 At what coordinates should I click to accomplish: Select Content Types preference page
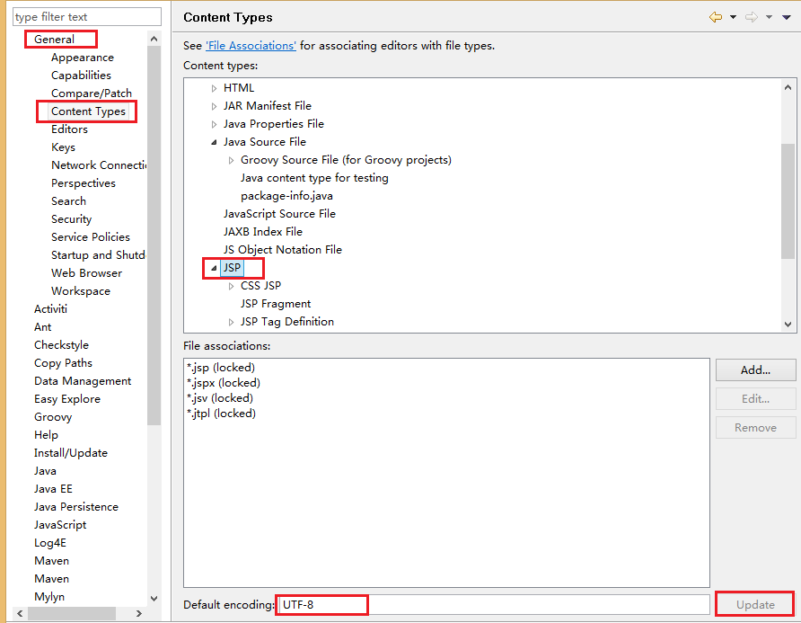tap(88, 111)
